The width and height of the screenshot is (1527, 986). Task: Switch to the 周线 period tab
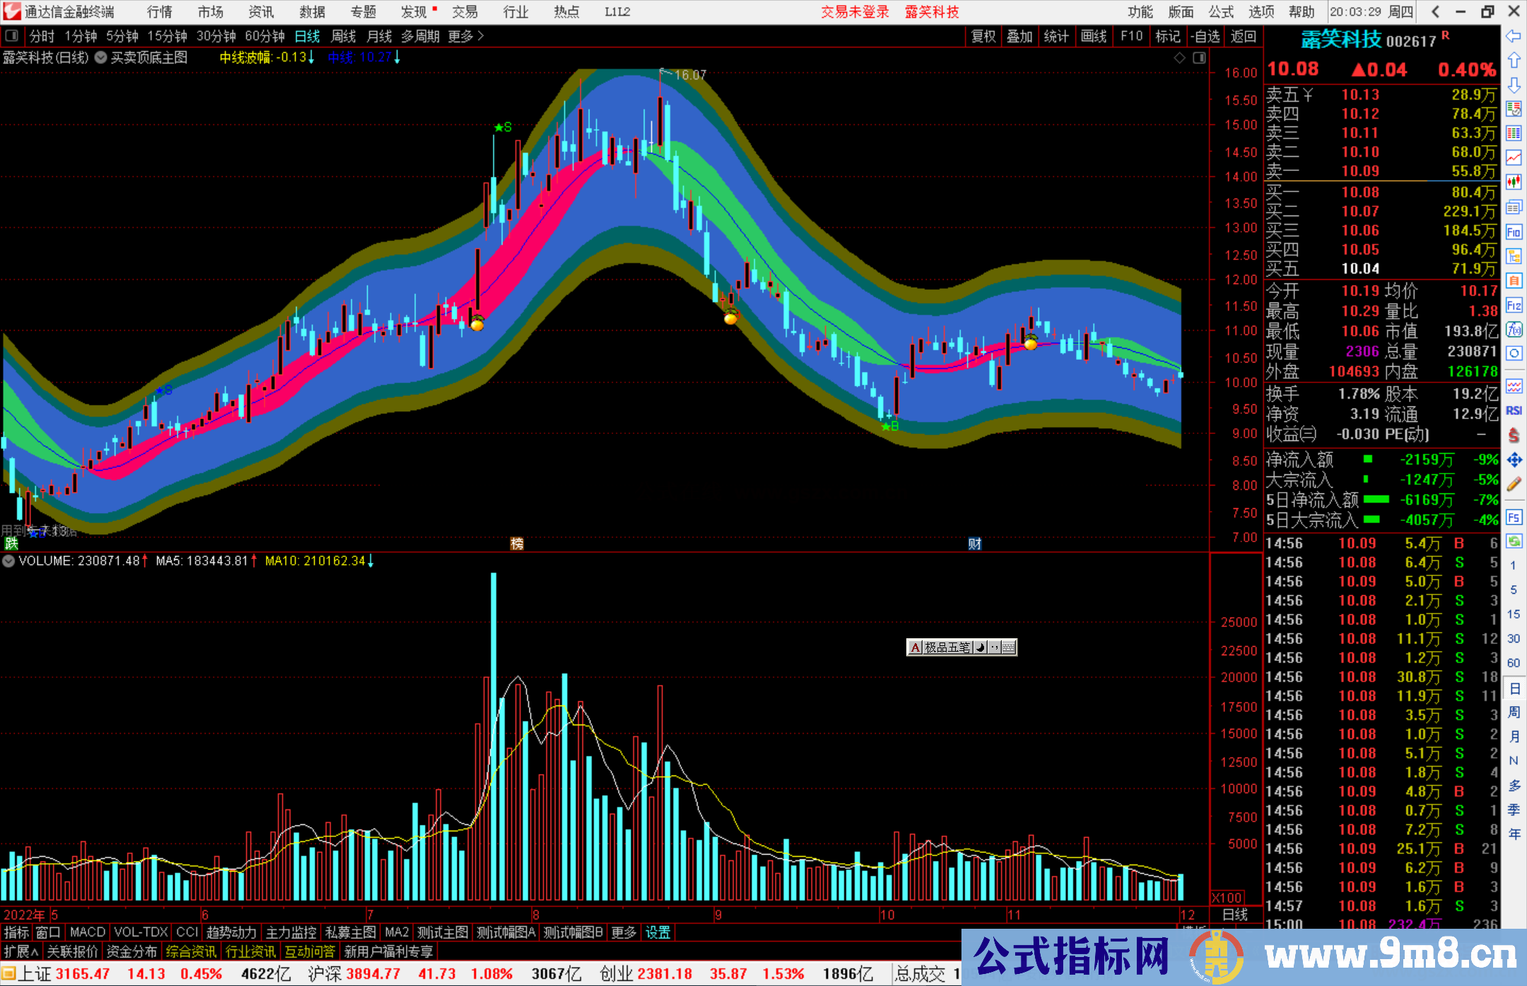[x=344, y=36]
